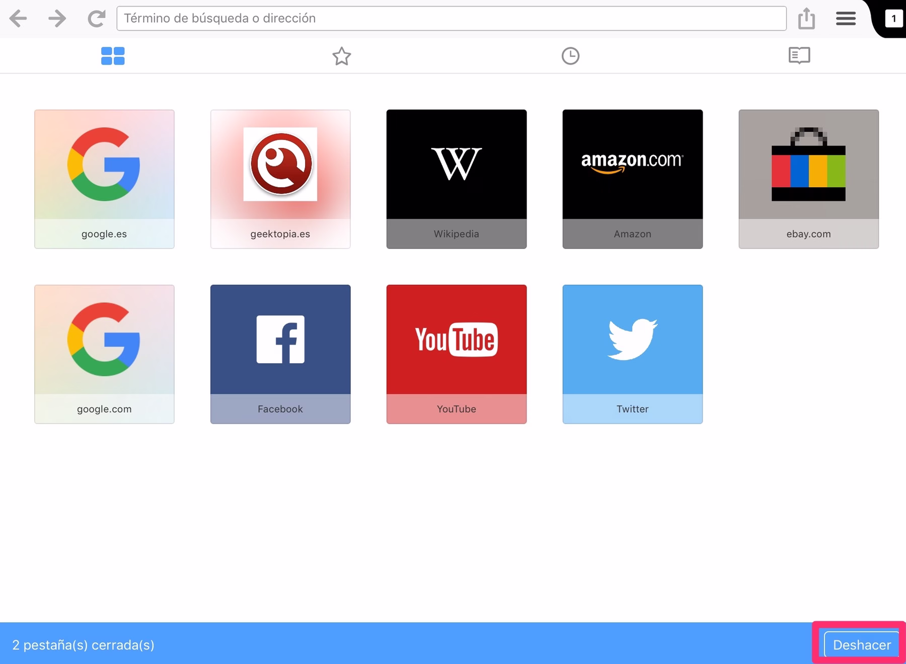906x664 pixels.
Task: Open the ebay.com tile
Action: 809,179
